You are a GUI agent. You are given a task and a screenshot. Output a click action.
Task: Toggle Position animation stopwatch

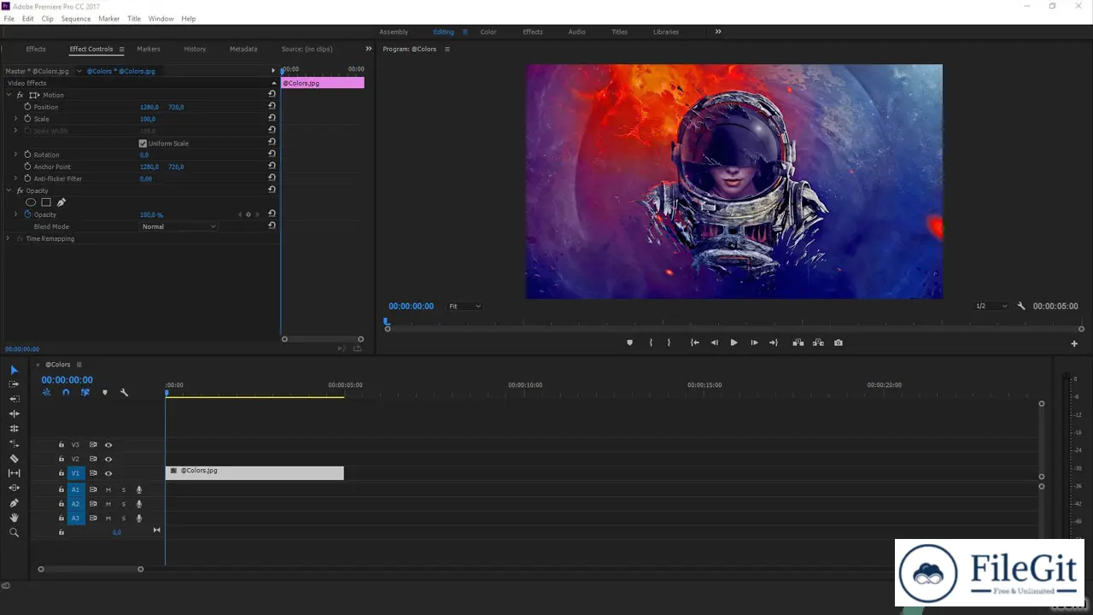[x=27, y=107]
